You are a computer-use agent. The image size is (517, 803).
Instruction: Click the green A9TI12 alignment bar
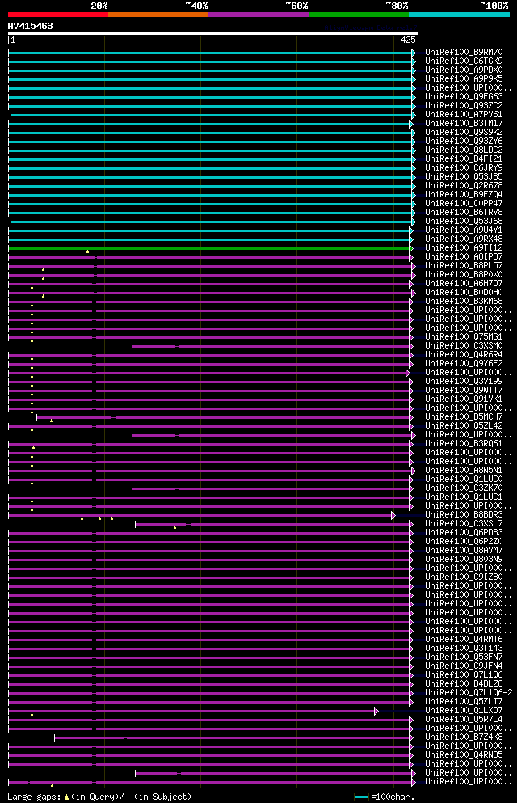click(209, 249)
